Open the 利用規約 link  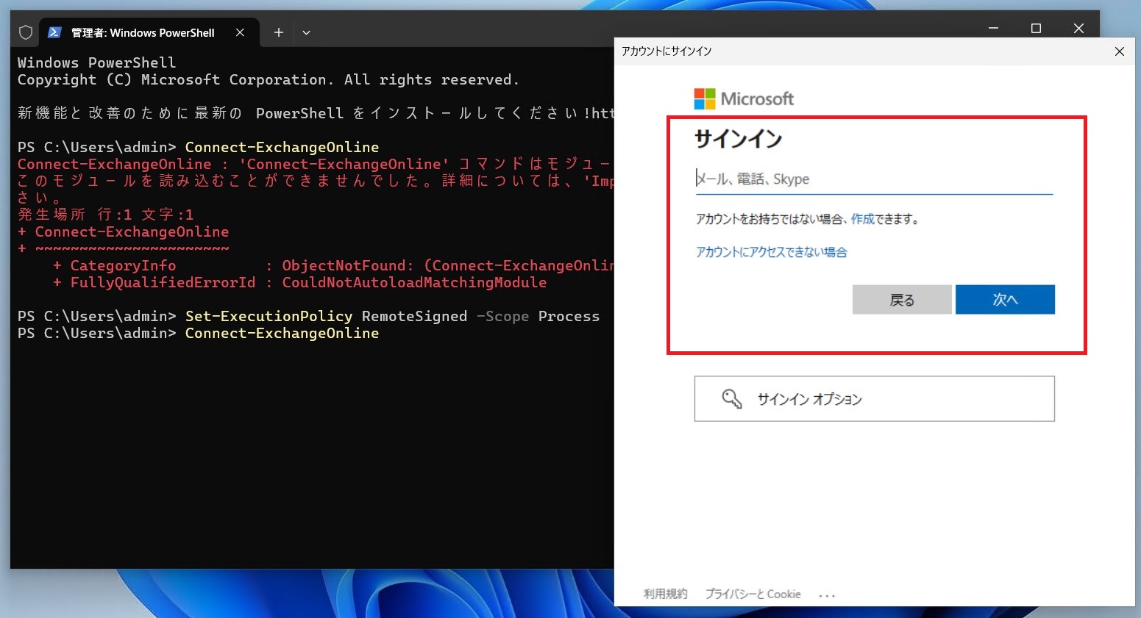coord(665,594)
